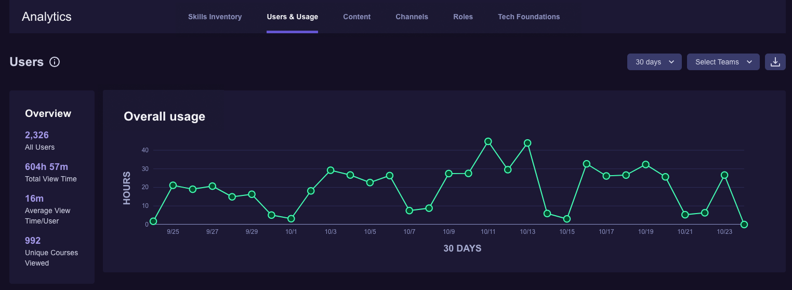Click the HOURS y-axis label
The width and height of the screenshot is (792, 290).
pyautogui.click(x=127, y=188)
